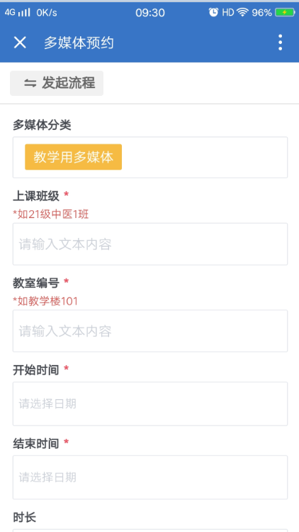299x532 pixels.
Task: Focus the 教室编号 text input field
Action: (150, 331)
